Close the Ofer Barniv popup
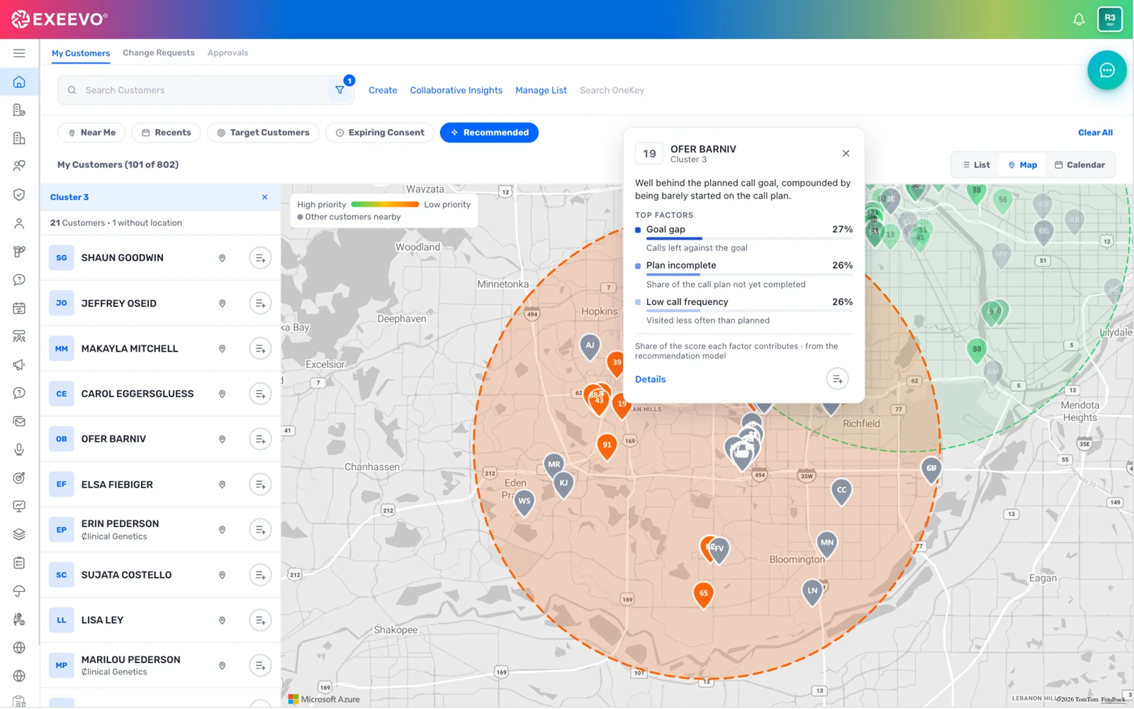1134x709 pixels. [x=846, y=153]
